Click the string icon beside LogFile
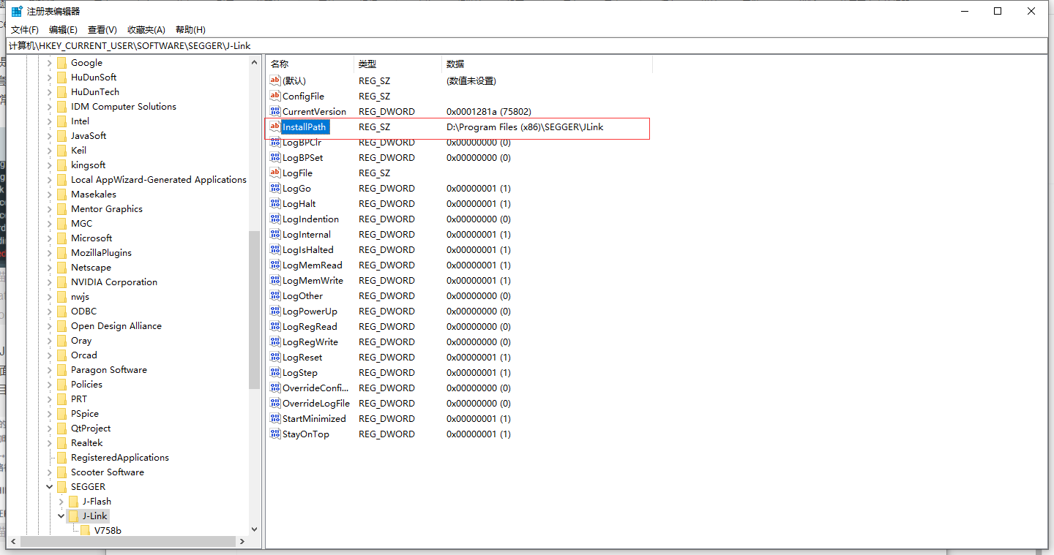 275,173
